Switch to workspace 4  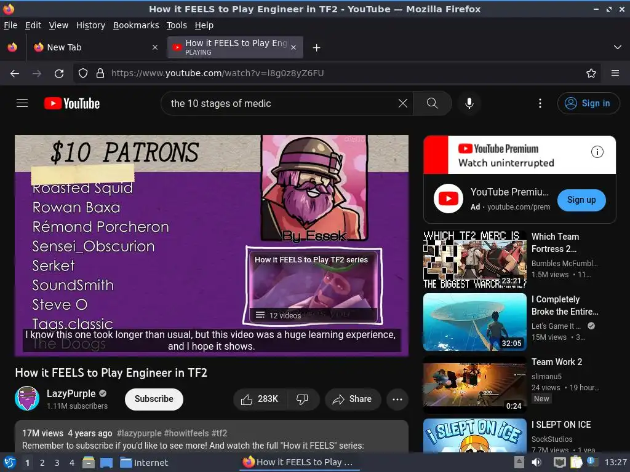72,463
